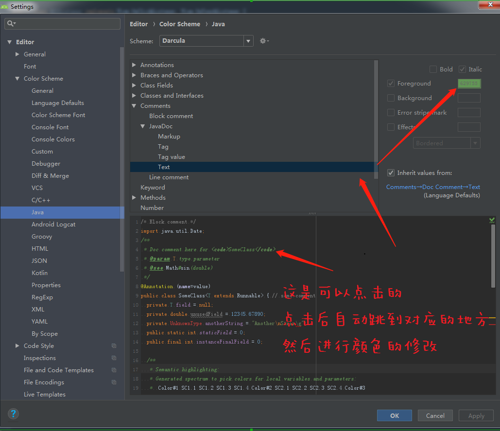Click the project icon beside File Encodings
Image resolution: width=500 pixels, height=431 pixels.
click(x=114, y=382)
